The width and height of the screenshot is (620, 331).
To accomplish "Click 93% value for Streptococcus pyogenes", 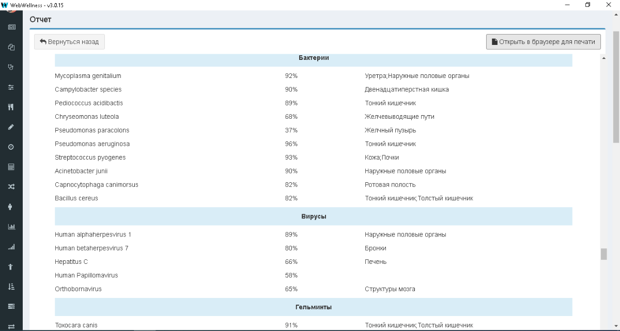I will [x=291, y=157].
